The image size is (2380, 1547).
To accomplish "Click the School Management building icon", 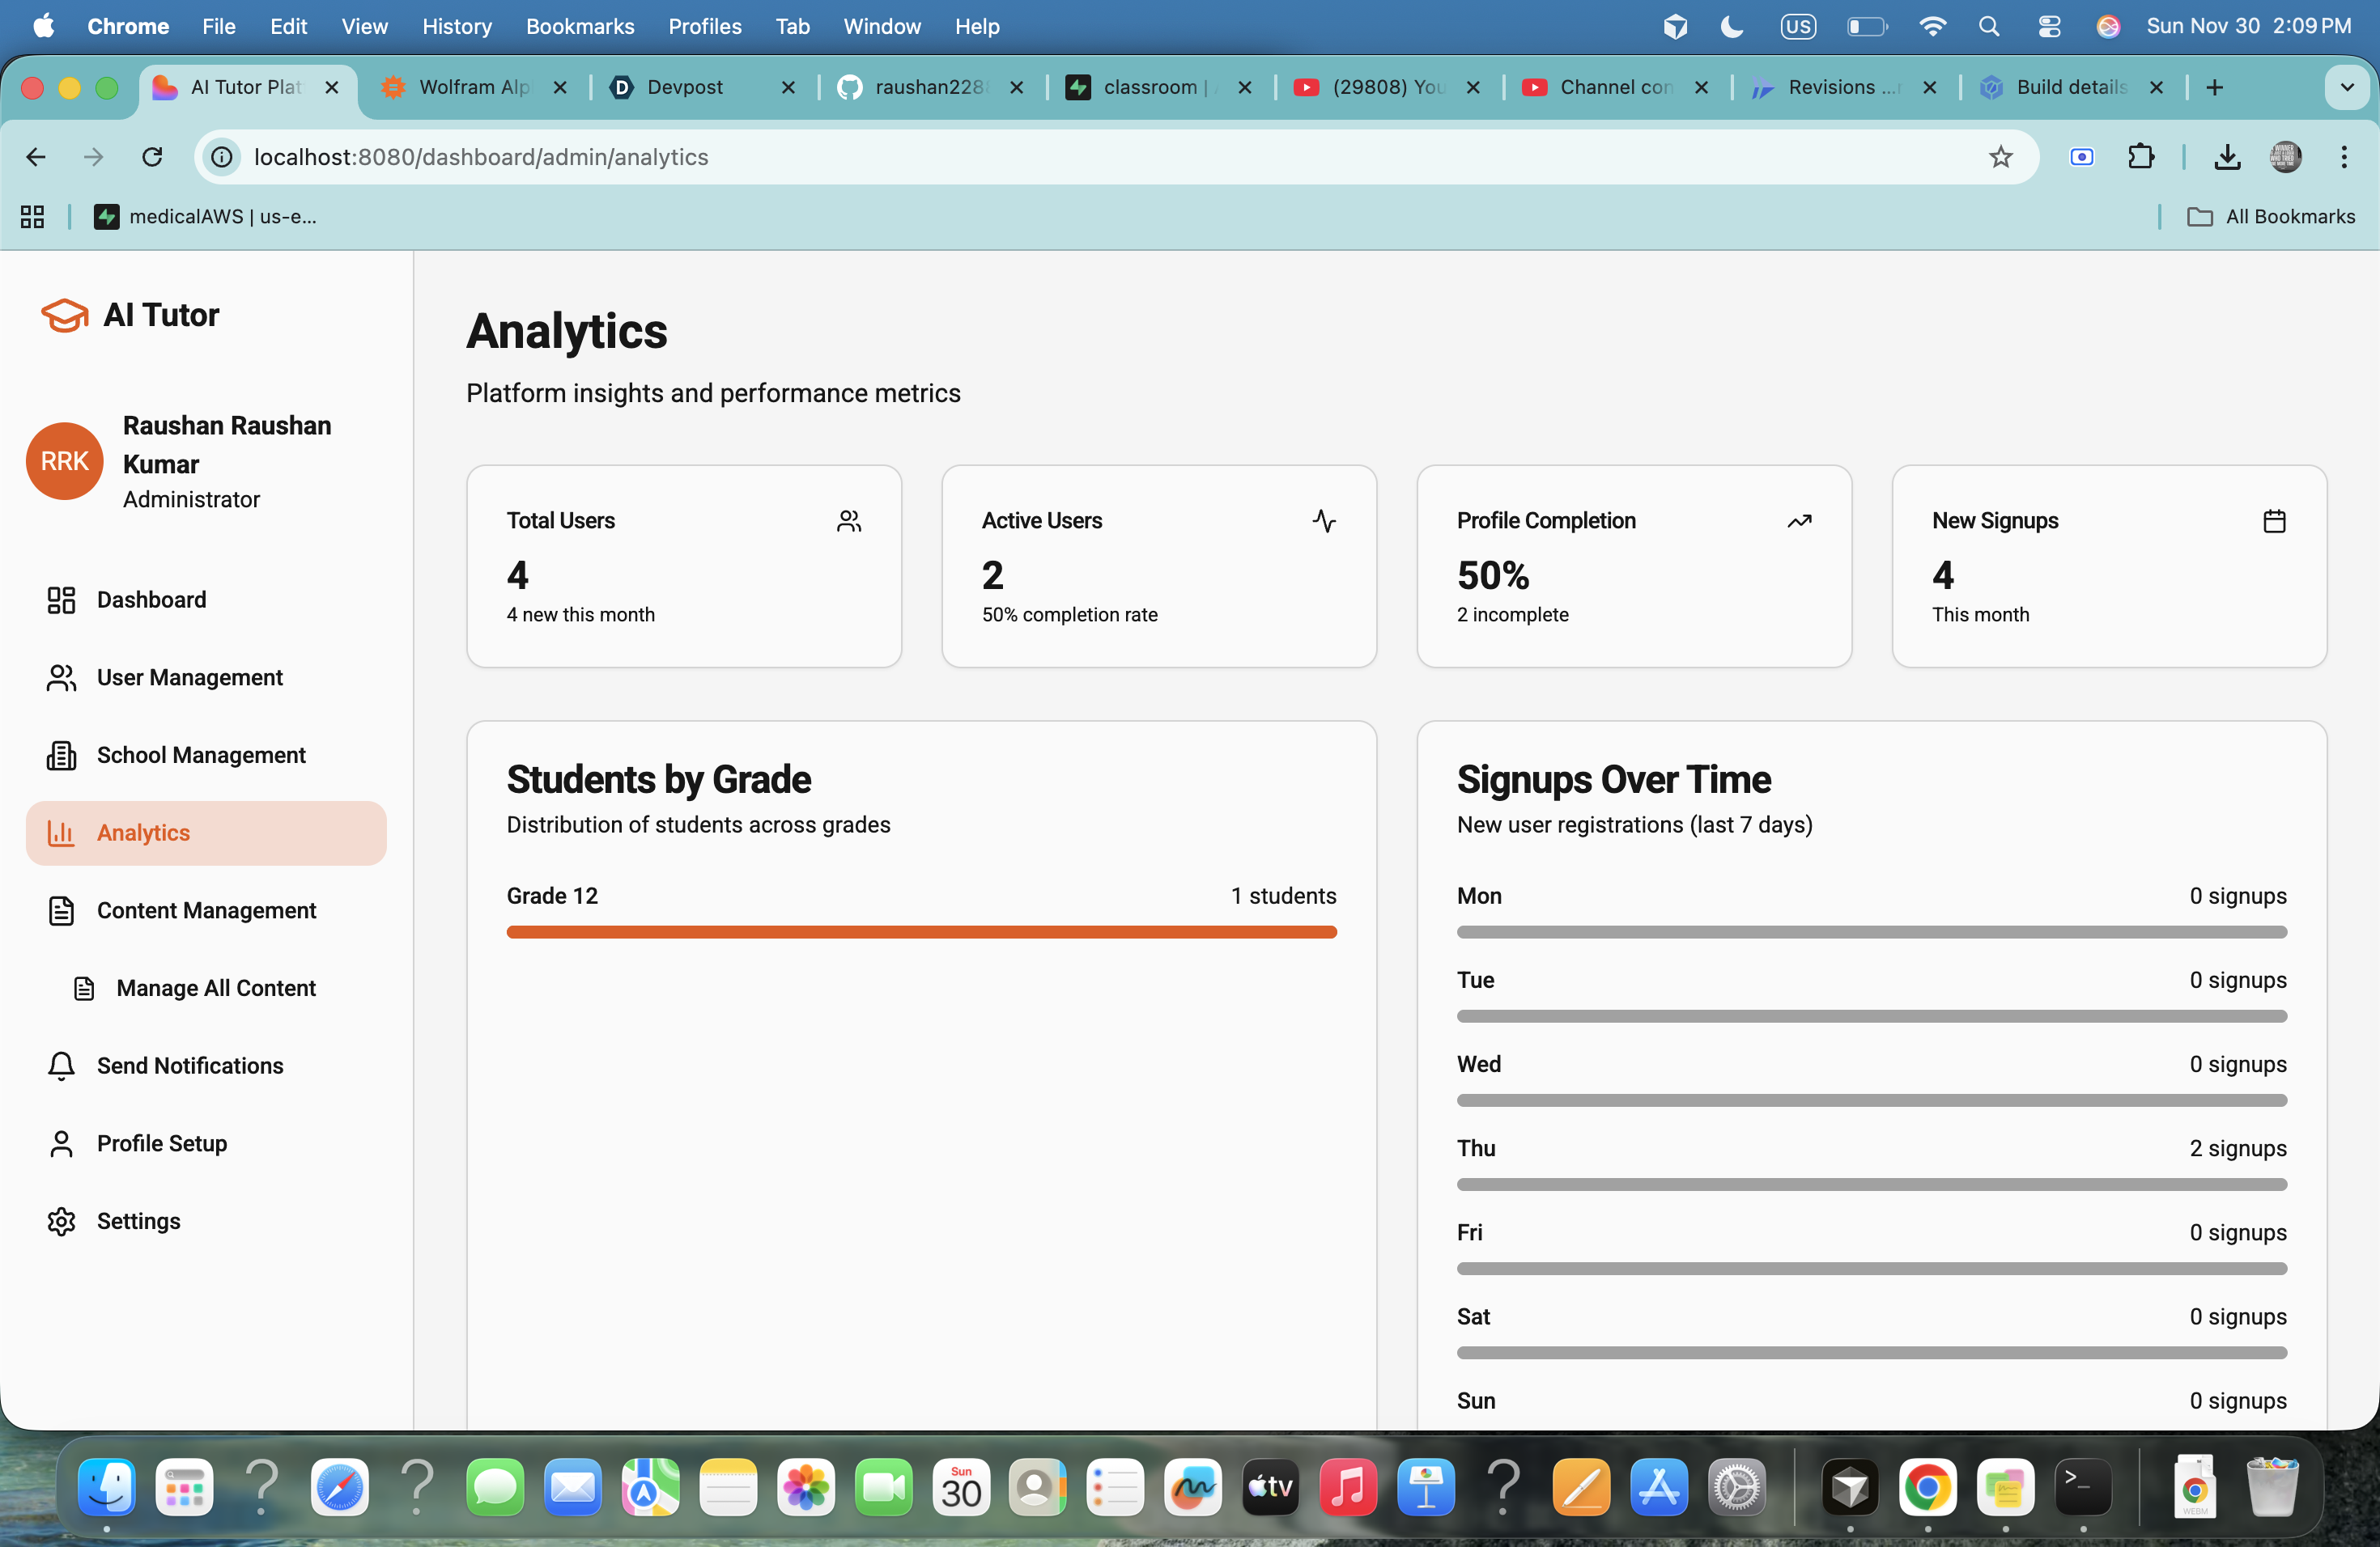I will 61,756.
